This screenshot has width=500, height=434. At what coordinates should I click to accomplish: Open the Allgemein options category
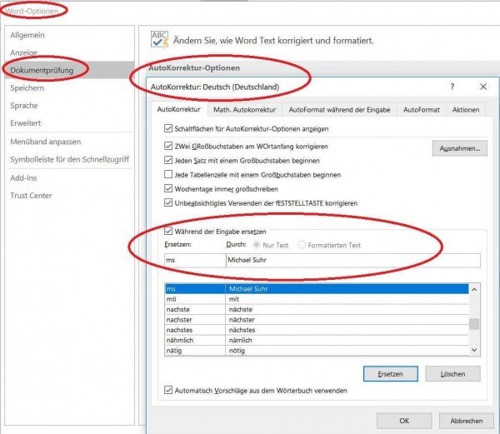click(x=27, y=35)
